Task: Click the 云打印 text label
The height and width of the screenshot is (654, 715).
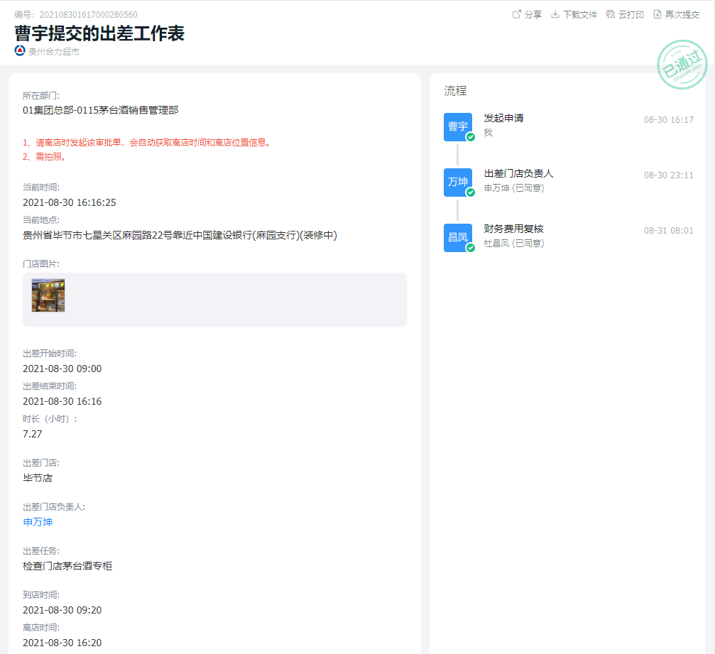Action: tap(631, 14)
